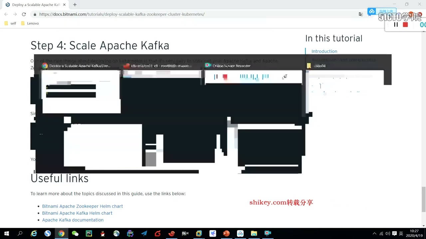The width and height of the screenshot is (426, 239).
Task: Open a new Chrome tab
Action: (x=75, y=5)
